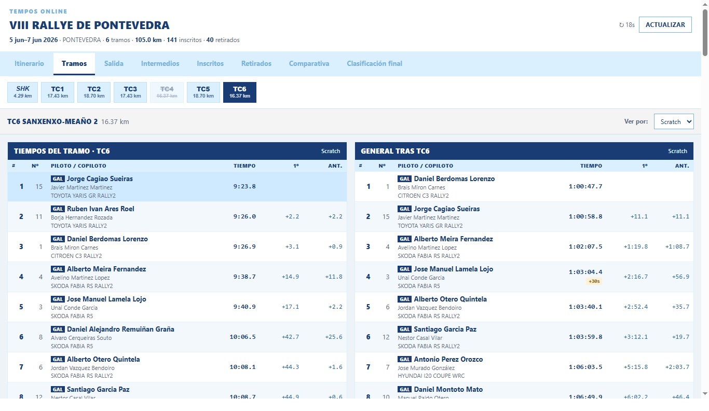
Task: Click GAL badge beside Antonio Perez Orozco
Action: click(x=405, y=359)
